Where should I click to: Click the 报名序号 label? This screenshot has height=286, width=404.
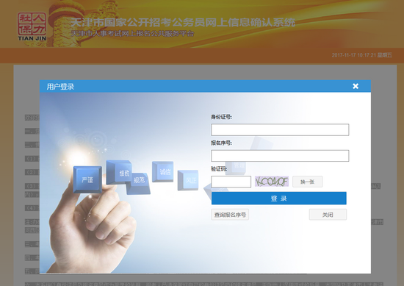[221, 143]
